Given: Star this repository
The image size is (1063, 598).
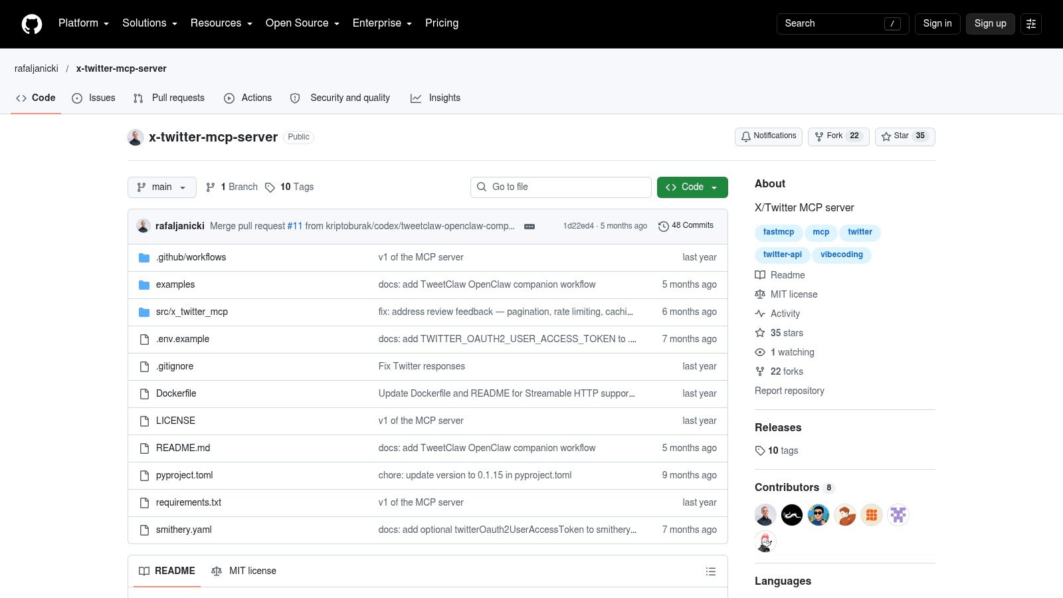Looking at the screenshot, I should point(905,136).
